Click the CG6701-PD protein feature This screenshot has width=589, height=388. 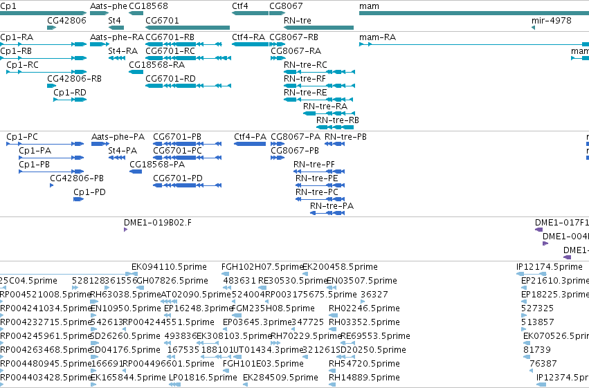[187, 186]
